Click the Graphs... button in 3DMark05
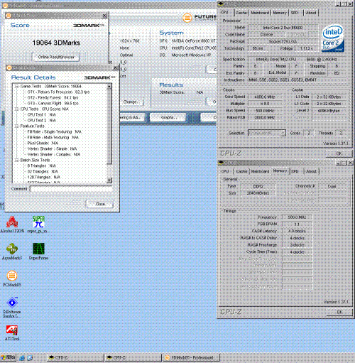This screenshot has width=355, height=363. (168, 117)
